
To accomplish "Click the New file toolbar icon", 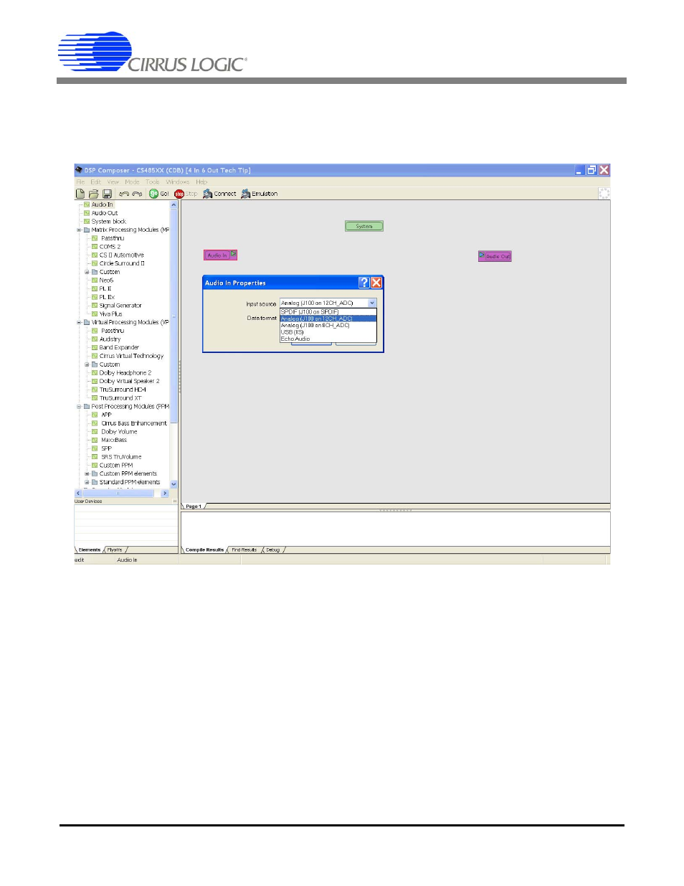I will tap(80, 194).
